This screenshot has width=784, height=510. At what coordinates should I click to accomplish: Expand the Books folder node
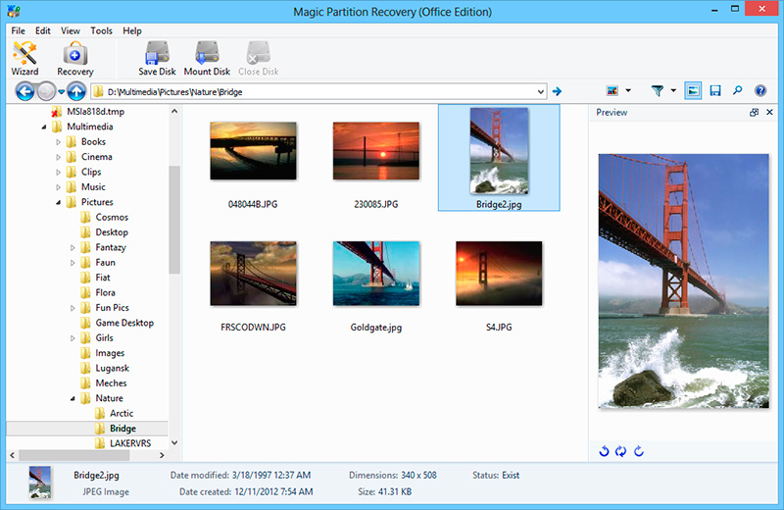pyautogui.click(x=59, y=142)
